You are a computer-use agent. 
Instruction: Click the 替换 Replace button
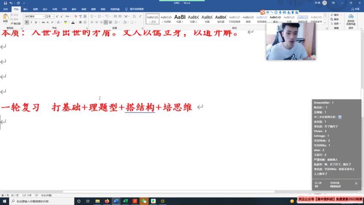pos(334,19)
